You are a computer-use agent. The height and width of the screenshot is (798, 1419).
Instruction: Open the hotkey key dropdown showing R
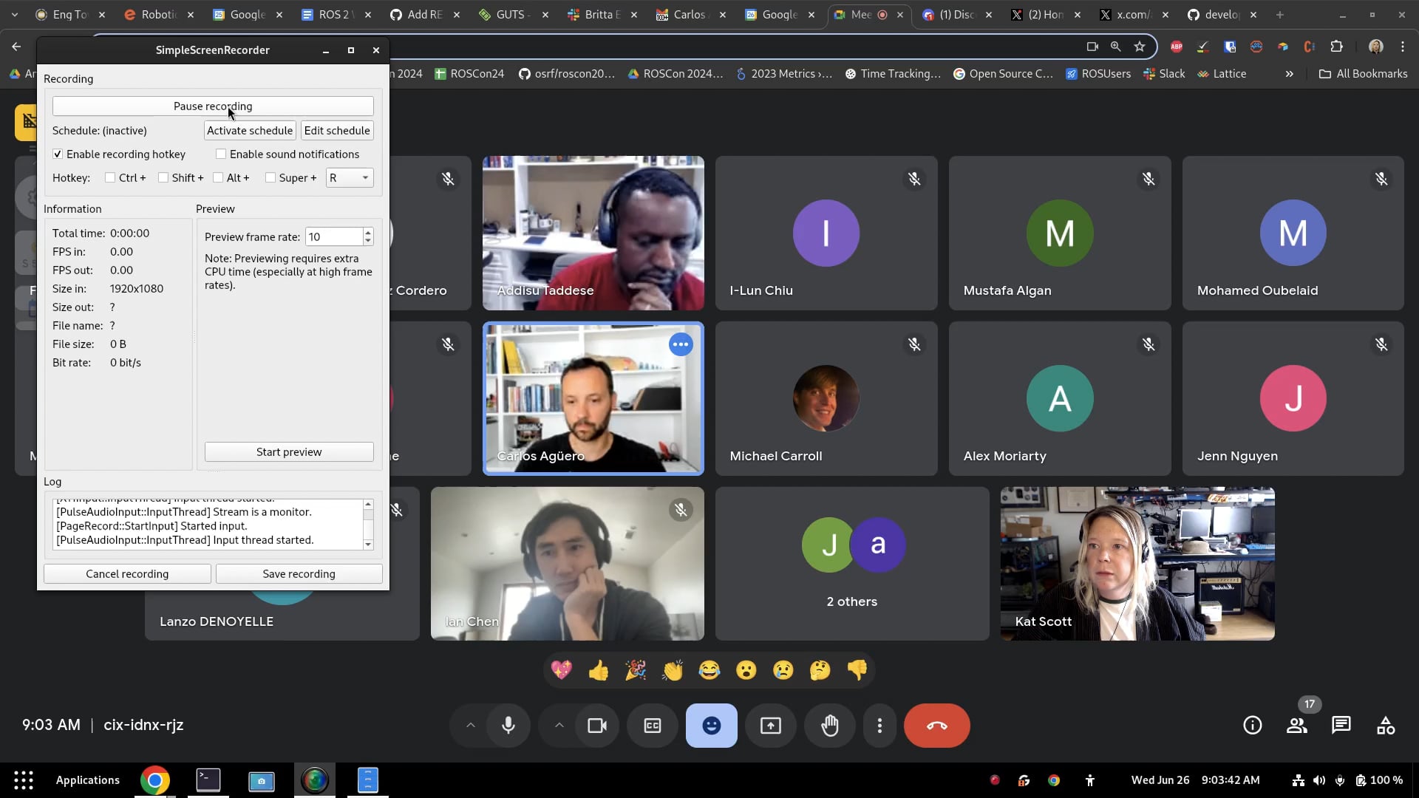pyautogui.click(x=350, y=178)
